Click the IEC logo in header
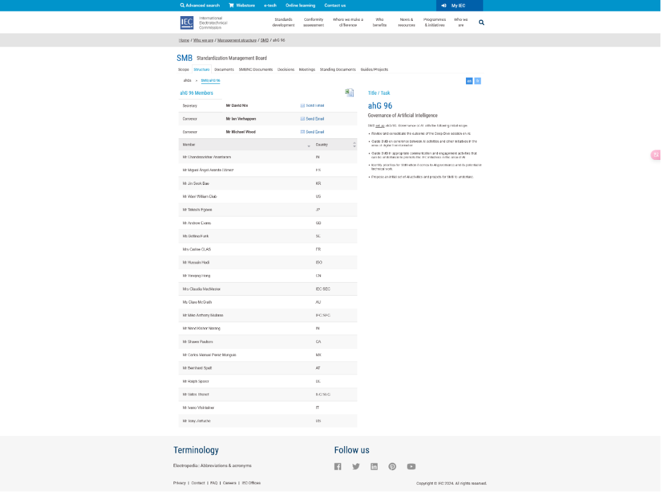Viewport: 661px width, 492px height. coord(187,23)
